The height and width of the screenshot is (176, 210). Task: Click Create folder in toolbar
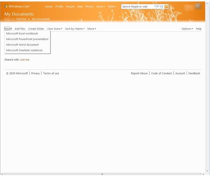coord(36,29)
